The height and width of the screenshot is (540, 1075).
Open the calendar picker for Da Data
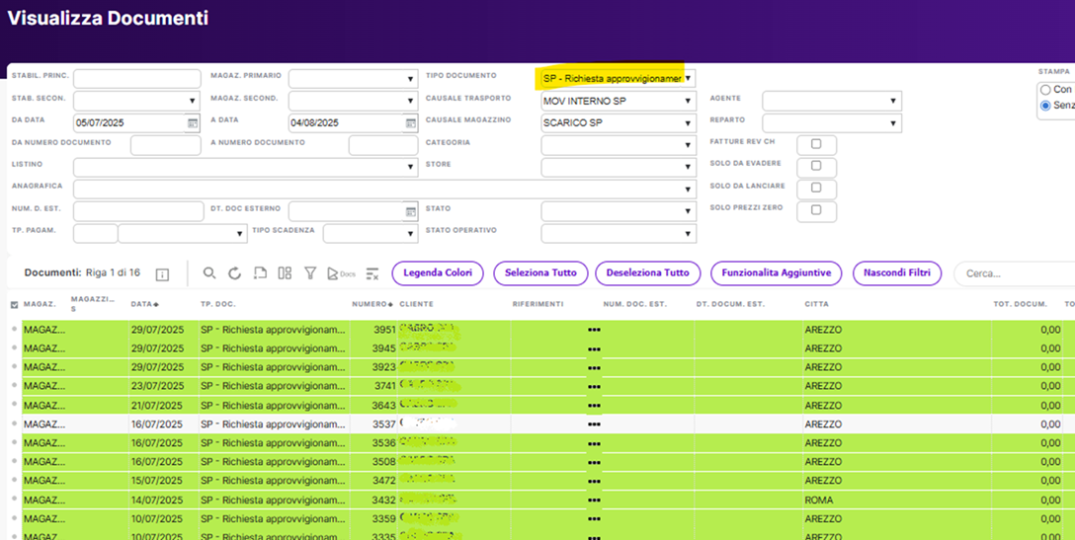[x=193, y=123]
